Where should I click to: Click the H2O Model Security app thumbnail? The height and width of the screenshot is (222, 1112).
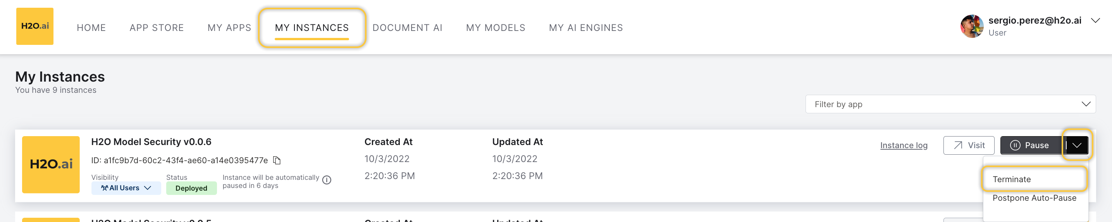pyautogui.click(x=51, y=164)
